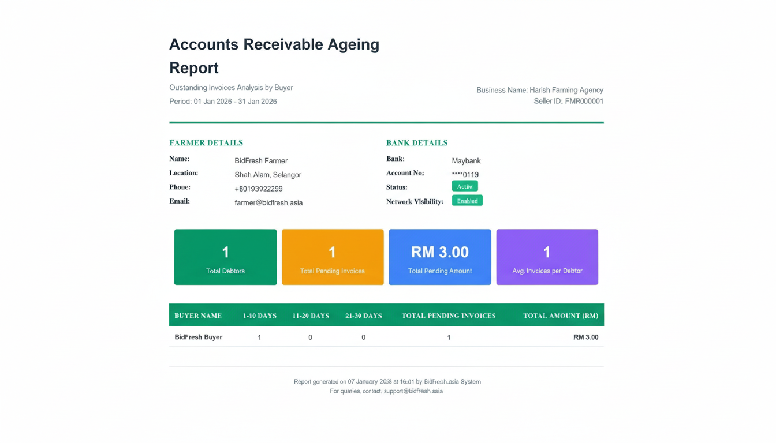776x443 pixels.
Task: Select the green Total Debtors summary card
Action: [x=225, y=257]
